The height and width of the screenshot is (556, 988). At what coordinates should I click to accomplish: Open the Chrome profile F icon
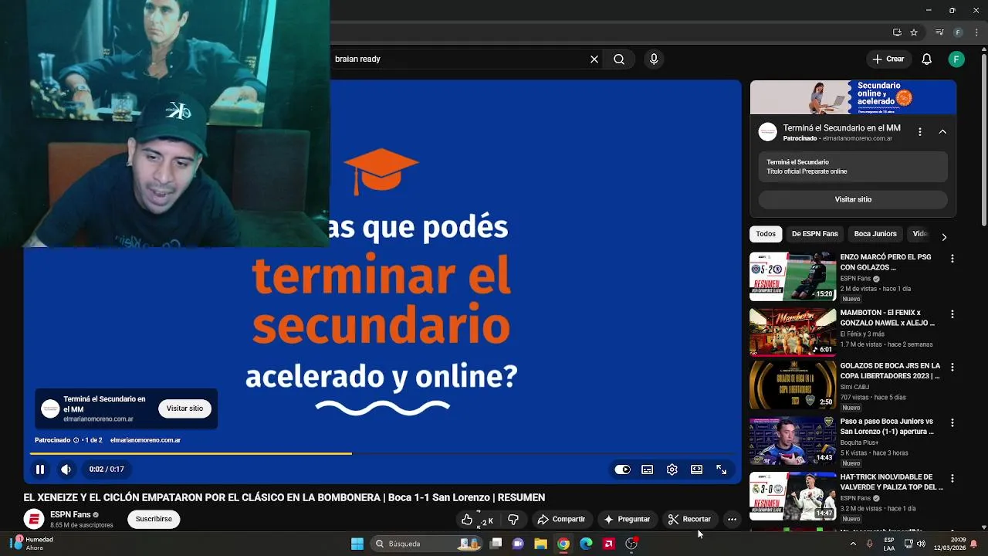pyautogui.click(x=958, y=32)
